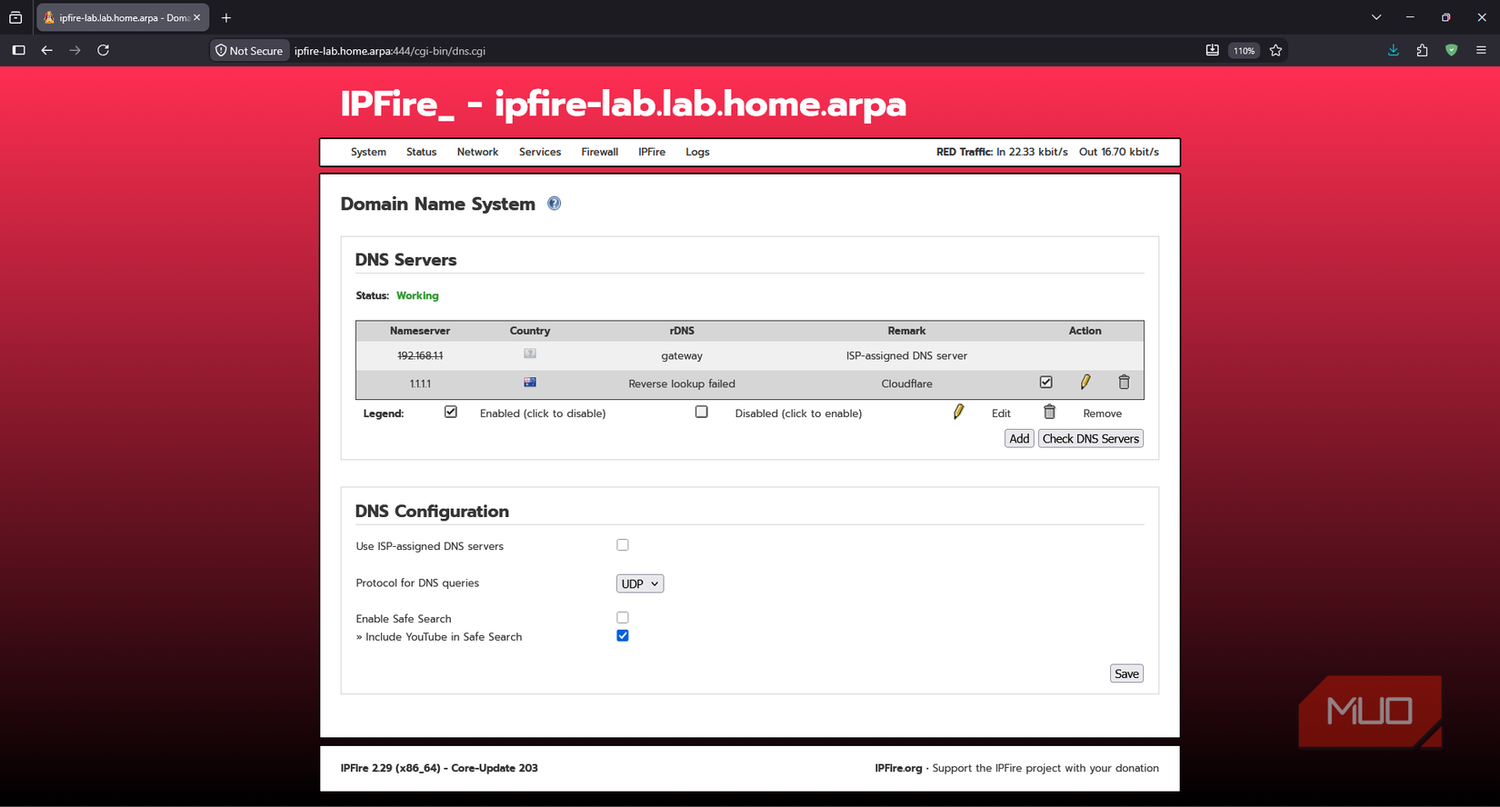The height and width of the screenshot is (807, 1500).
Task: Follow the IPFire.org footer link
Action: [x=898, y=768]
